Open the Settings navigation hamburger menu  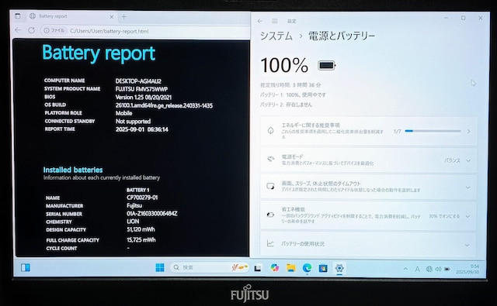pos(275,21)
